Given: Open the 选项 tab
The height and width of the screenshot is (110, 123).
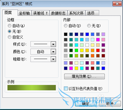Looking at the screenshot, I should [x=92, y=13].
